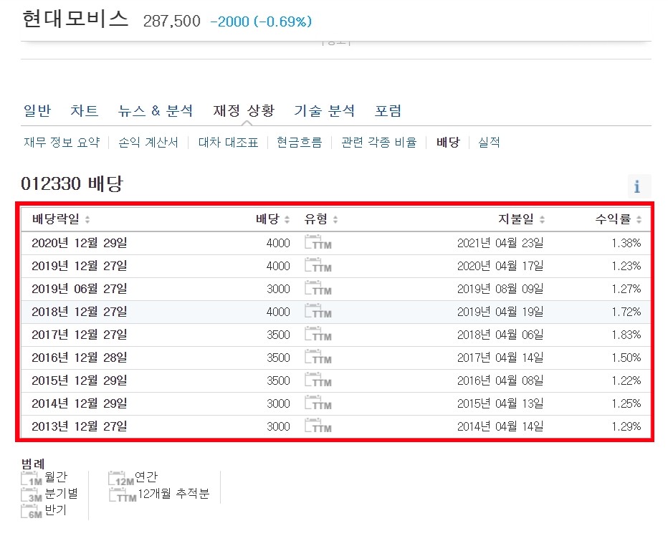Click the TTM 12개월 추적분 legend icon
Screen dimensions: 668x536
pyautogui.click(x=123, y=495)
